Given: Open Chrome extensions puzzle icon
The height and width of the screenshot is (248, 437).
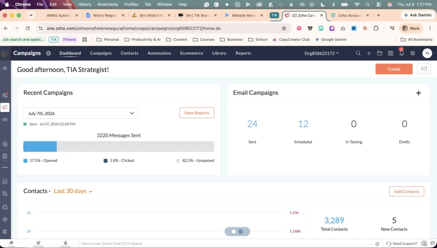Looking at the screenshot, I should (376, 28).
